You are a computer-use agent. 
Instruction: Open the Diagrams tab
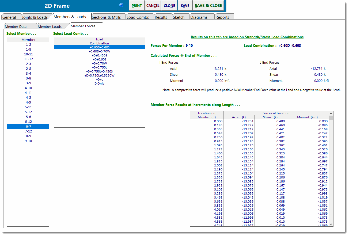pyautogui.click(x=199, y=17)
